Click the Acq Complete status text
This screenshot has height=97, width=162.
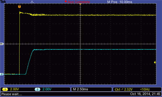[79, 2]
